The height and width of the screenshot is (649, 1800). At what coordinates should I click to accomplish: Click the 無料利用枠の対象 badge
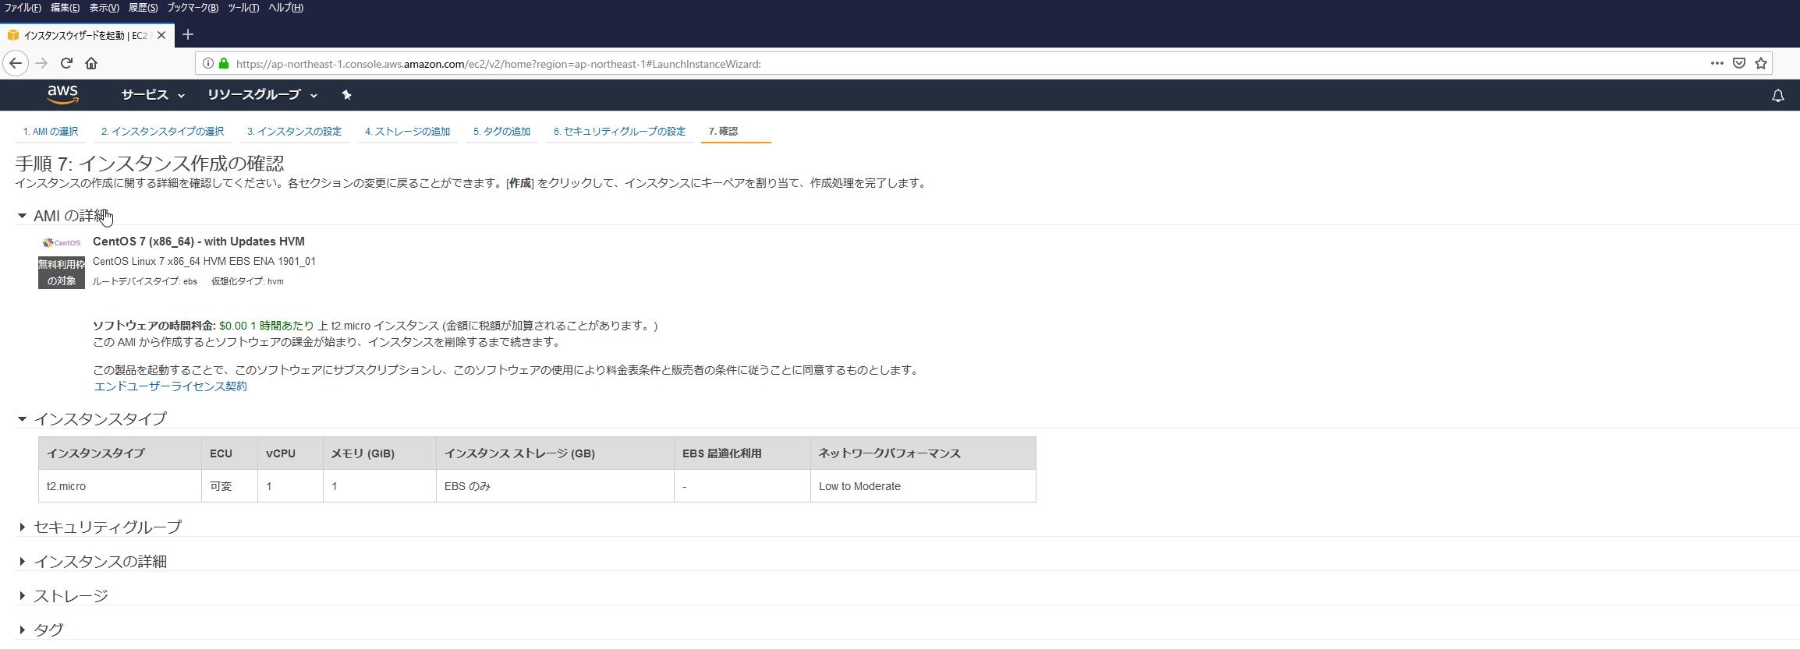[62, 273]
